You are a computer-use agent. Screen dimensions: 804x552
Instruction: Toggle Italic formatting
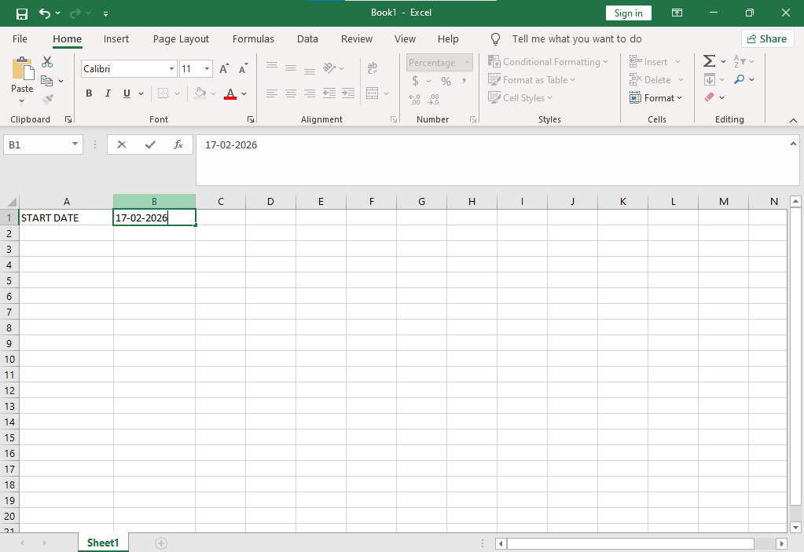pos(108,93)
